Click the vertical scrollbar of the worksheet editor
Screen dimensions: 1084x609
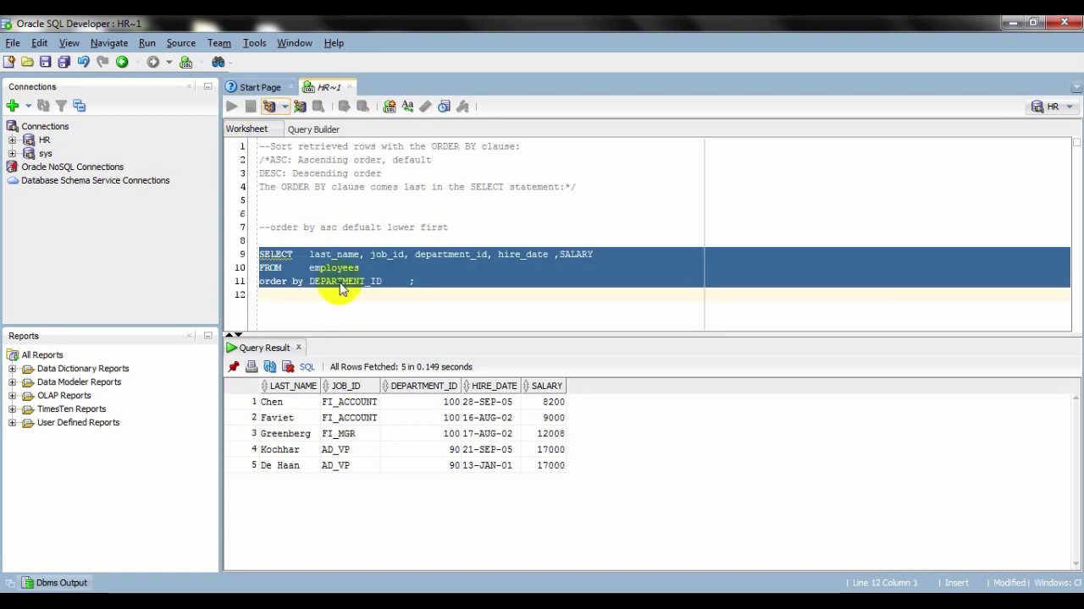pyautogui.click(x=1077, y=233)
